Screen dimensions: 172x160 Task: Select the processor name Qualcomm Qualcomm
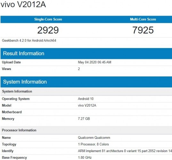pos(94,138)
